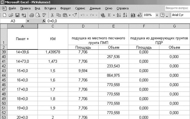Click the fx Insert Function button
Image resolution: width=190 pixels, height=119 pixels.
[44, 21]
